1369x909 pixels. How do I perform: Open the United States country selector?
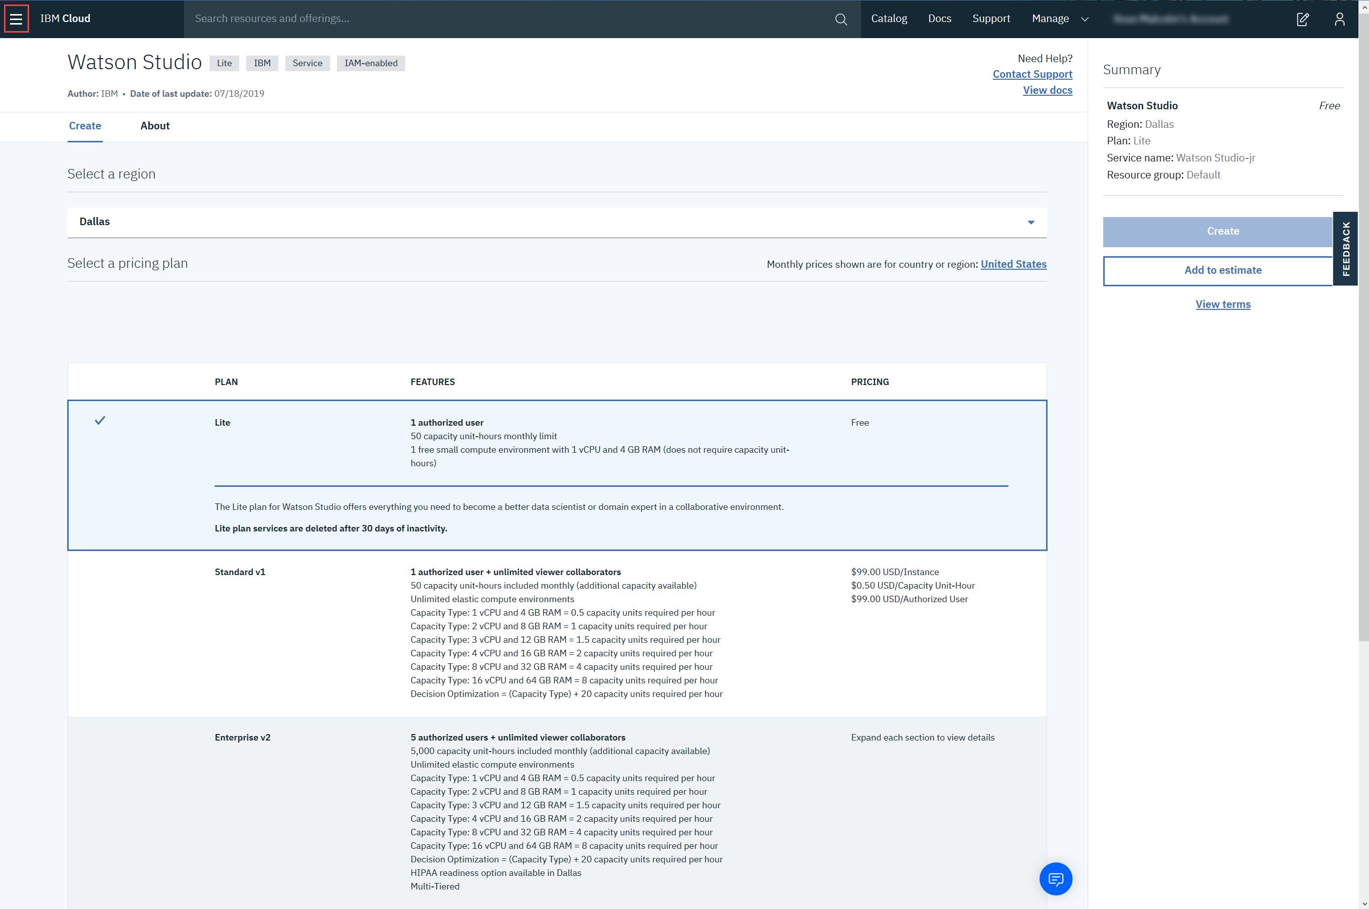point(1013,264)
